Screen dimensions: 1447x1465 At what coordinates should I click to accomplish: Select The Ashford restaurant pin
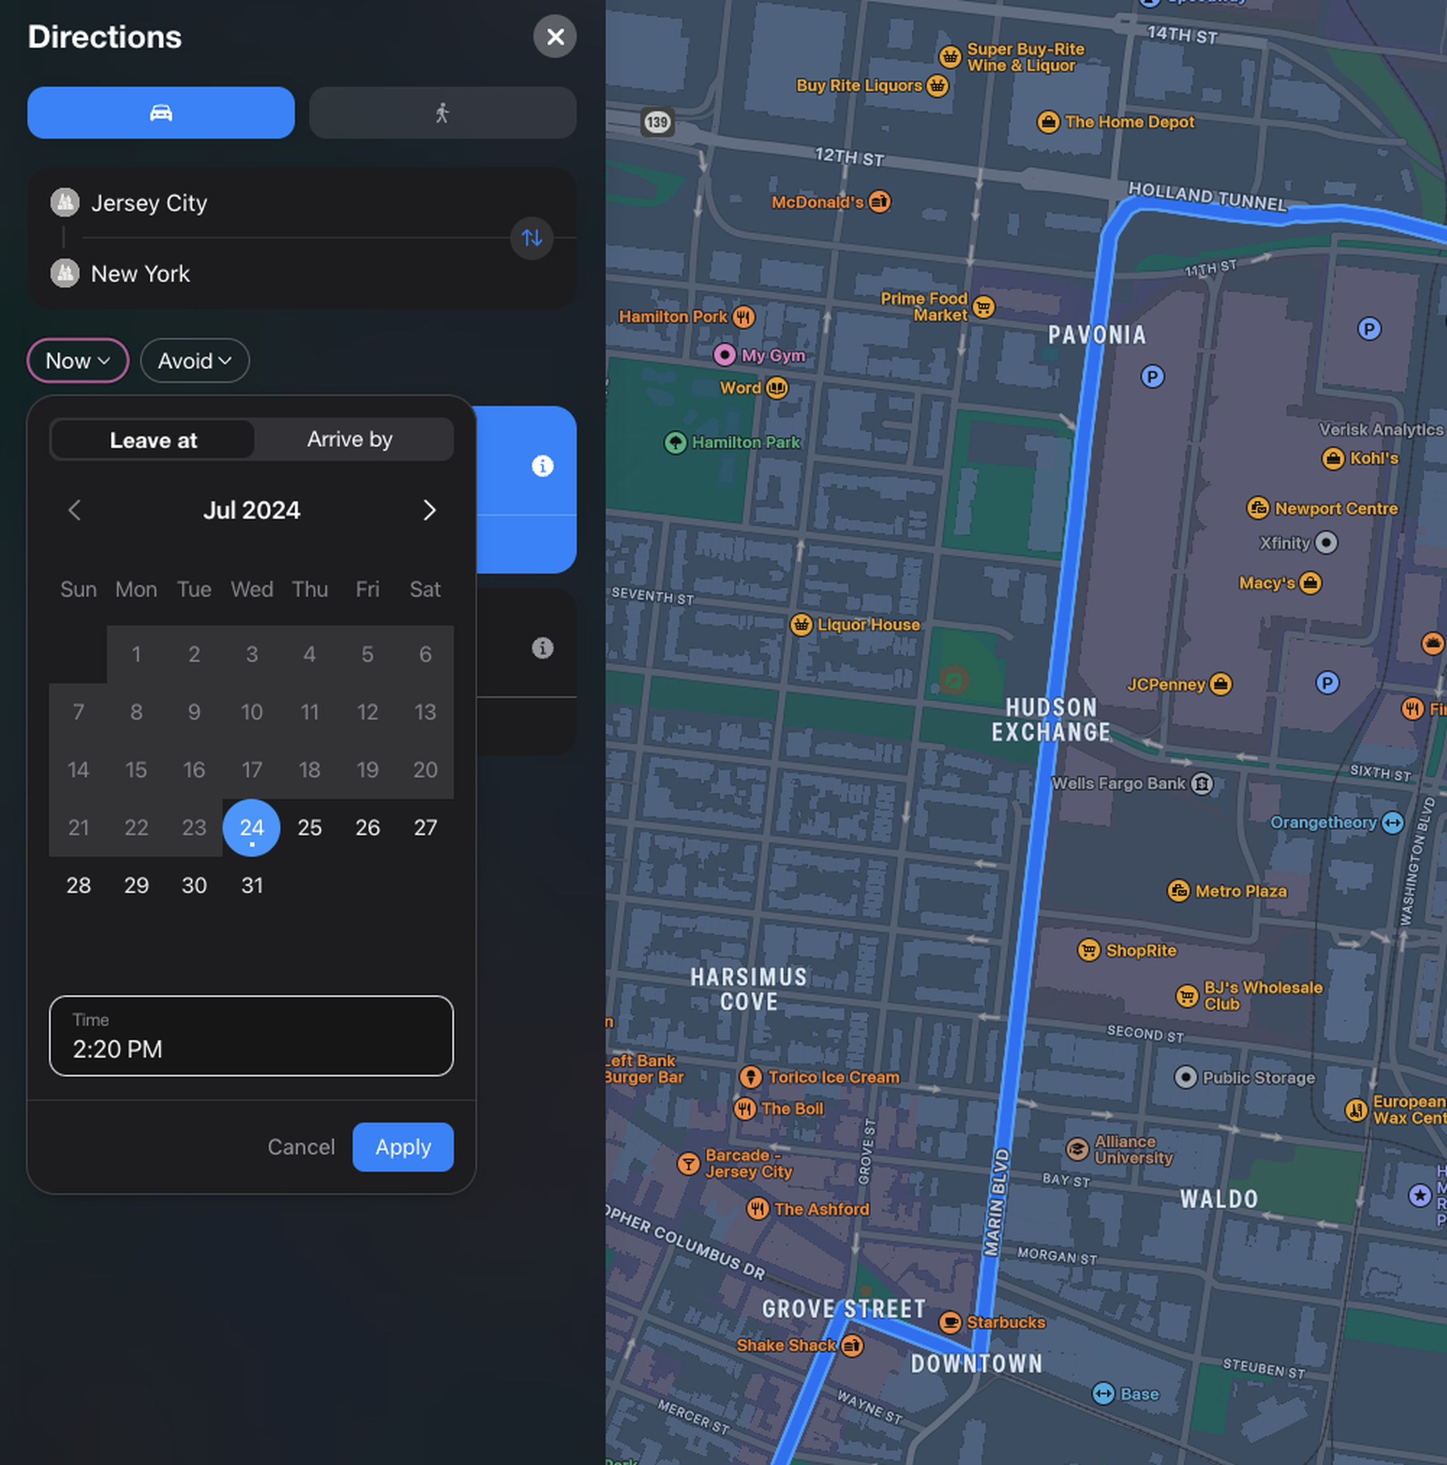tap(758, 1209)
